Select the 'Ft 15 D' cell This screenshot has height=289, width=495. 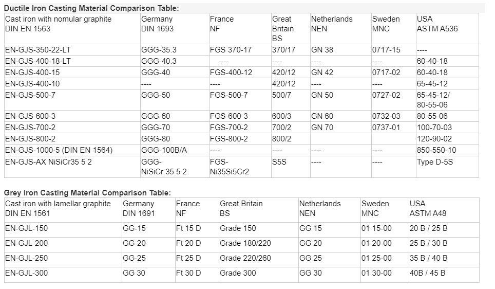pyautogui.click(x=188, y=228)
